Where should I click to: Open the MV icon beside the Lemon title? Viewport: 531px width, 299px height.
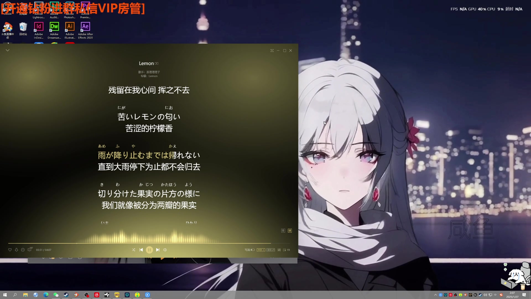pos(157,63)
